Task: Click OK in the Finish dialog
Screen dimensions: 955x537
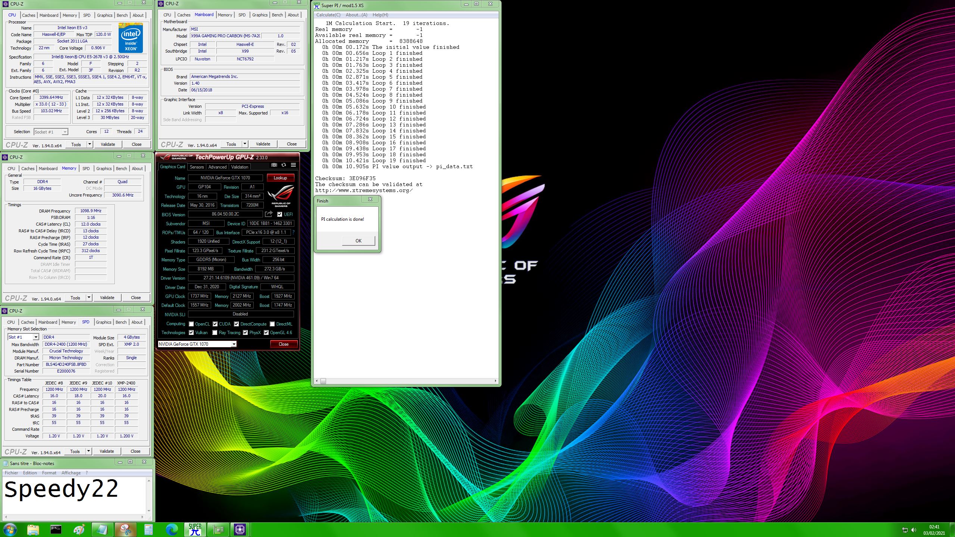Action: (358, 241)
